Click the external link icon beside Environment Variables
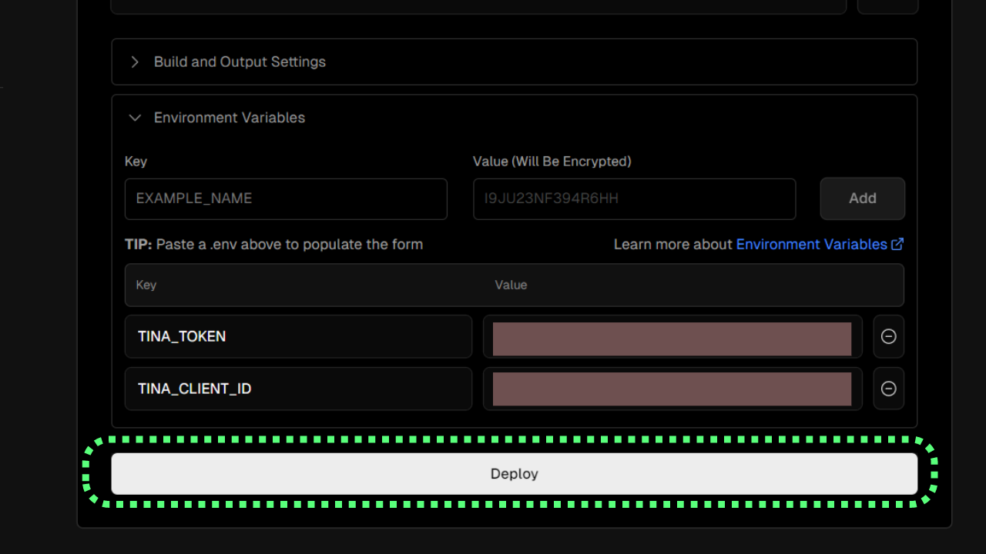 (897, 244)
